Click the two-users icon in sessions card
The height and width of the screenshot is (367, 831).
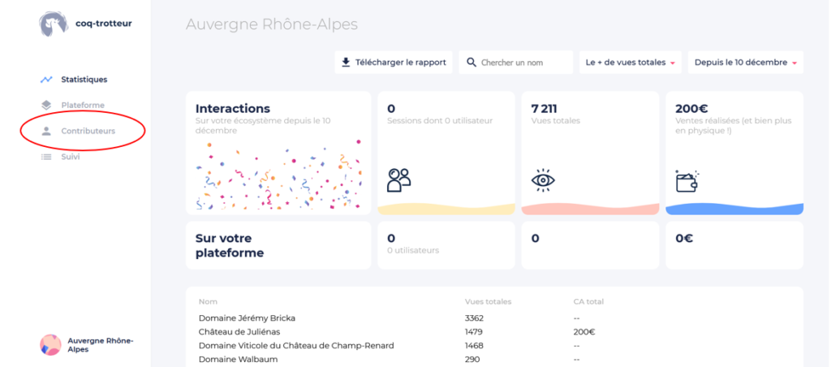tap(399, 180)
